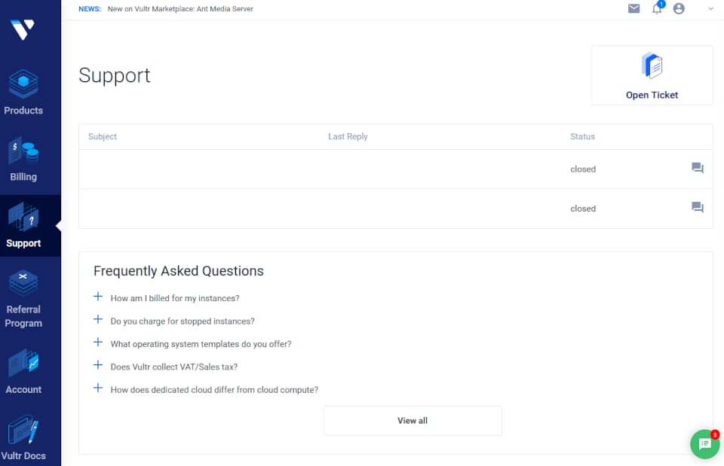The width and height of the screenshot is (724, 466).
Task: Open the mail envelope icon
Action: point(634,9)
